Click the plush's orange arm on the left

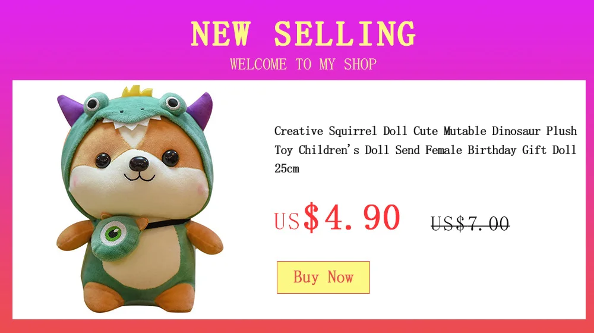[x=75, y=236]
